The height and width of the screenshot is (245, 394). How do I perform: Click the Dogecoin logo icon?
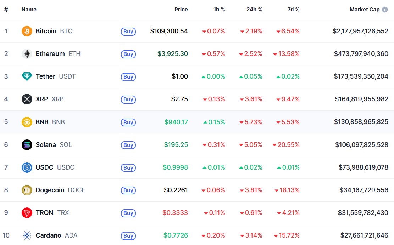[x=27, y=190]
